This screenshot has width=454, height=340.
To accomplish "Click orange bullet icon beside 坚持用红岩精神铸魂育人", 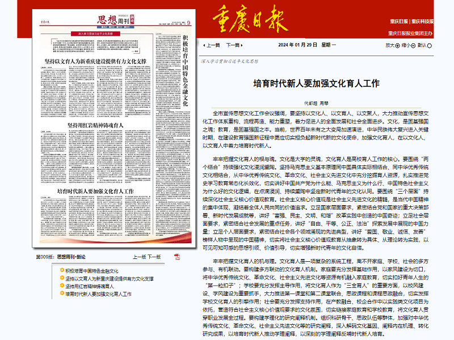I will [62, 286].
